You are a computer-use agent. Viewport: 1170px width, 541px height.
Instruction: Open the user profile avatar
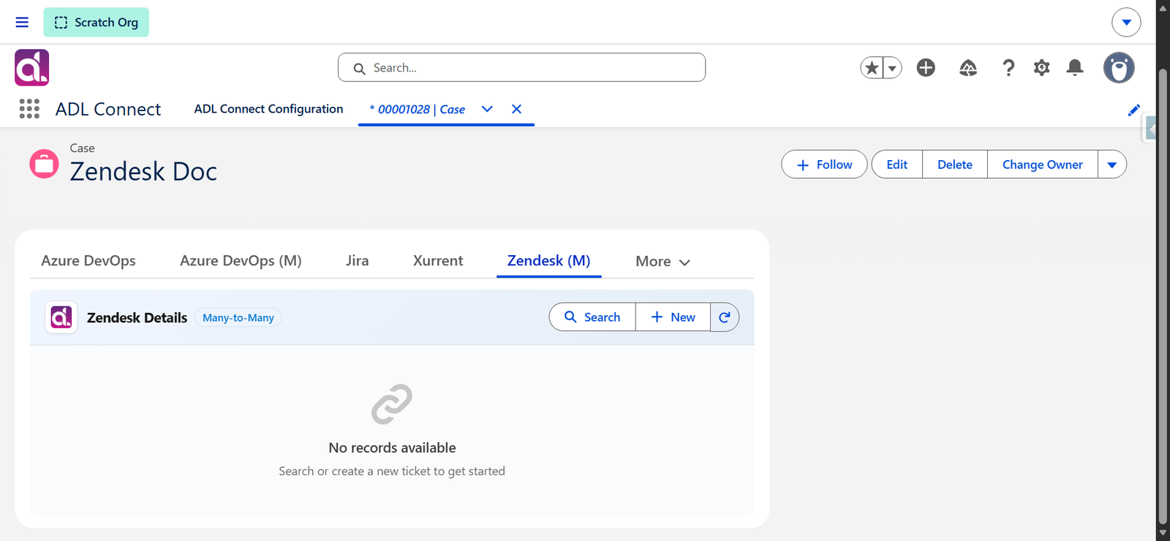[x=1119, y=67]
